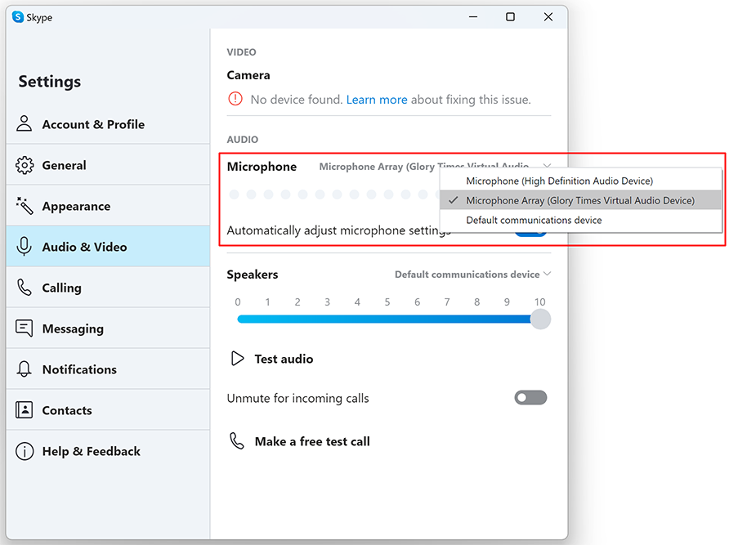This screenshot has width=729, height=545.
Task: Open Calling settings
Action: point(108,288)
